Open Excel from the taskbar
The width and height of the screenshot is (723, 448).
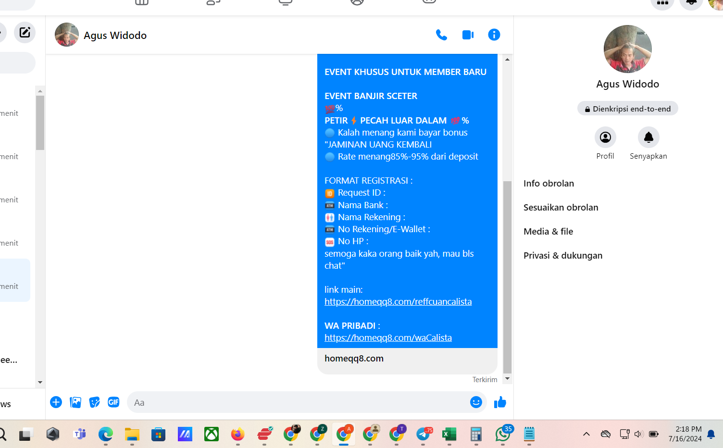click(449, 435)
